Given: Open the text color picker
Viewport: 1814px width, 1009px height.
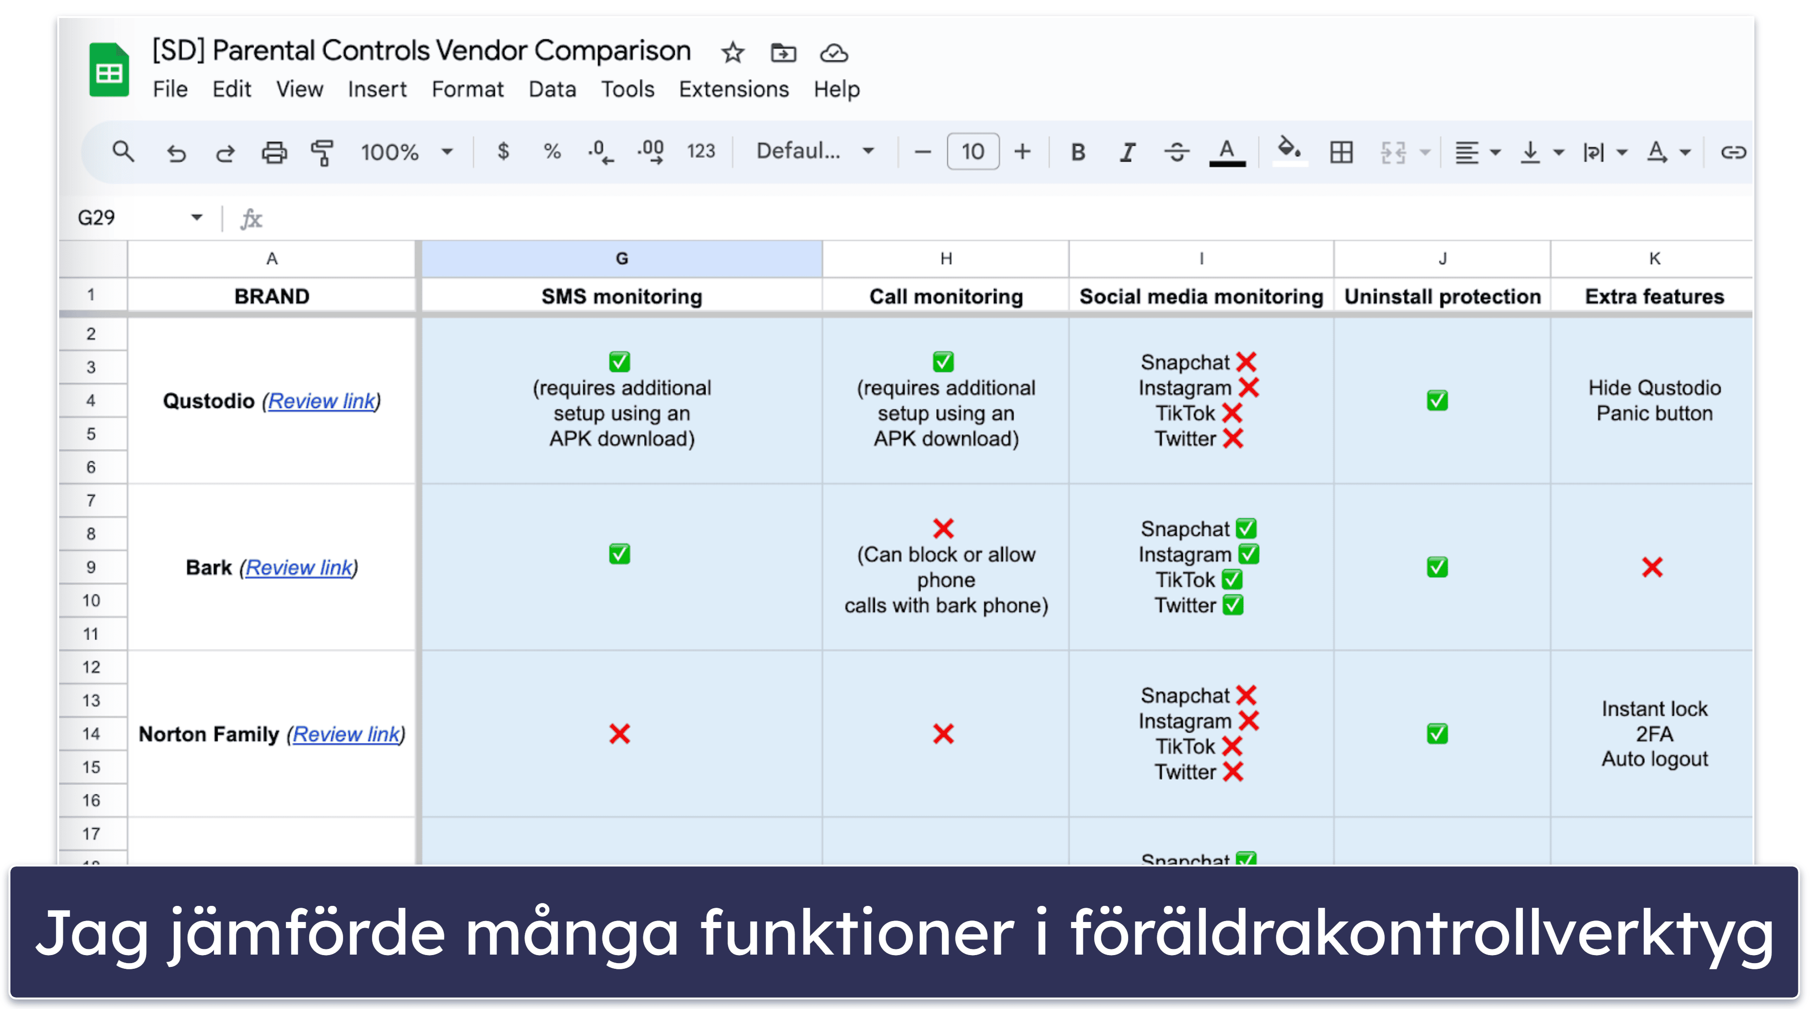Looking at the screenshot, I should tap(1227, 152).
